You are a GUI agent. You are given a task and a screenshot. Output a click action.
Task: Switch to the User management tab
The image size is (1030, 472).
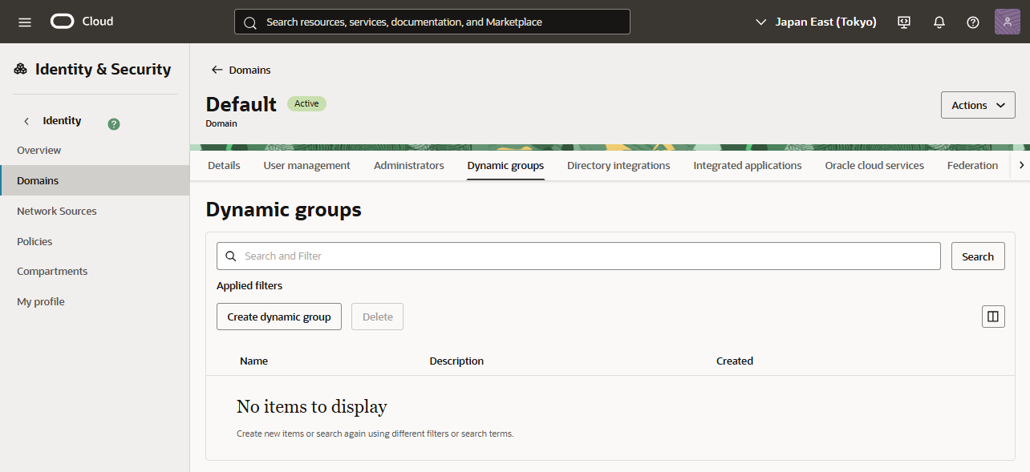[306, 165]
